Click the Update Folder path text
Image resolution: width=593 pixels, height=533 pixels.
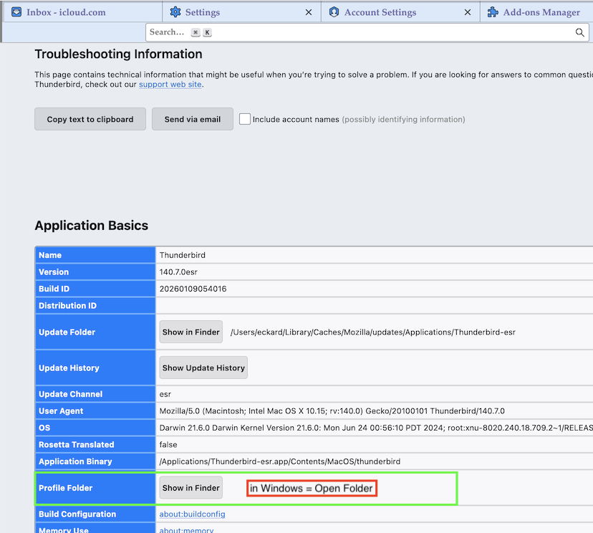click(x=373, y=332)
